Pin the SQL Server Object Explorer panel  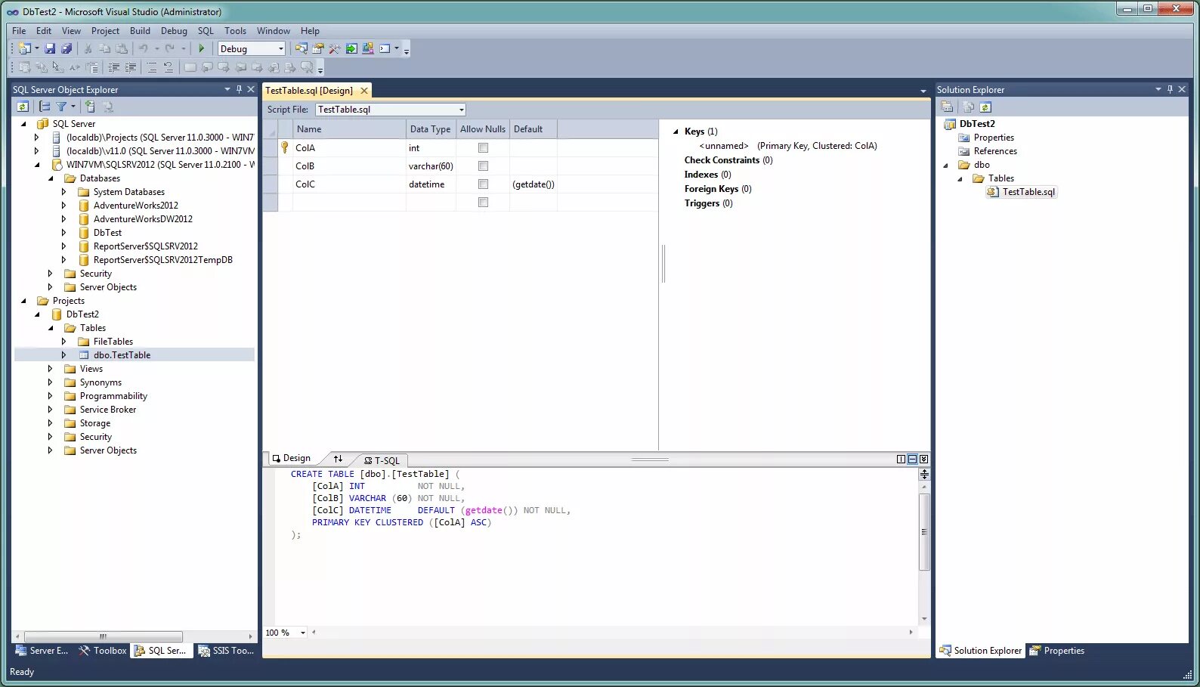(239, 89)
